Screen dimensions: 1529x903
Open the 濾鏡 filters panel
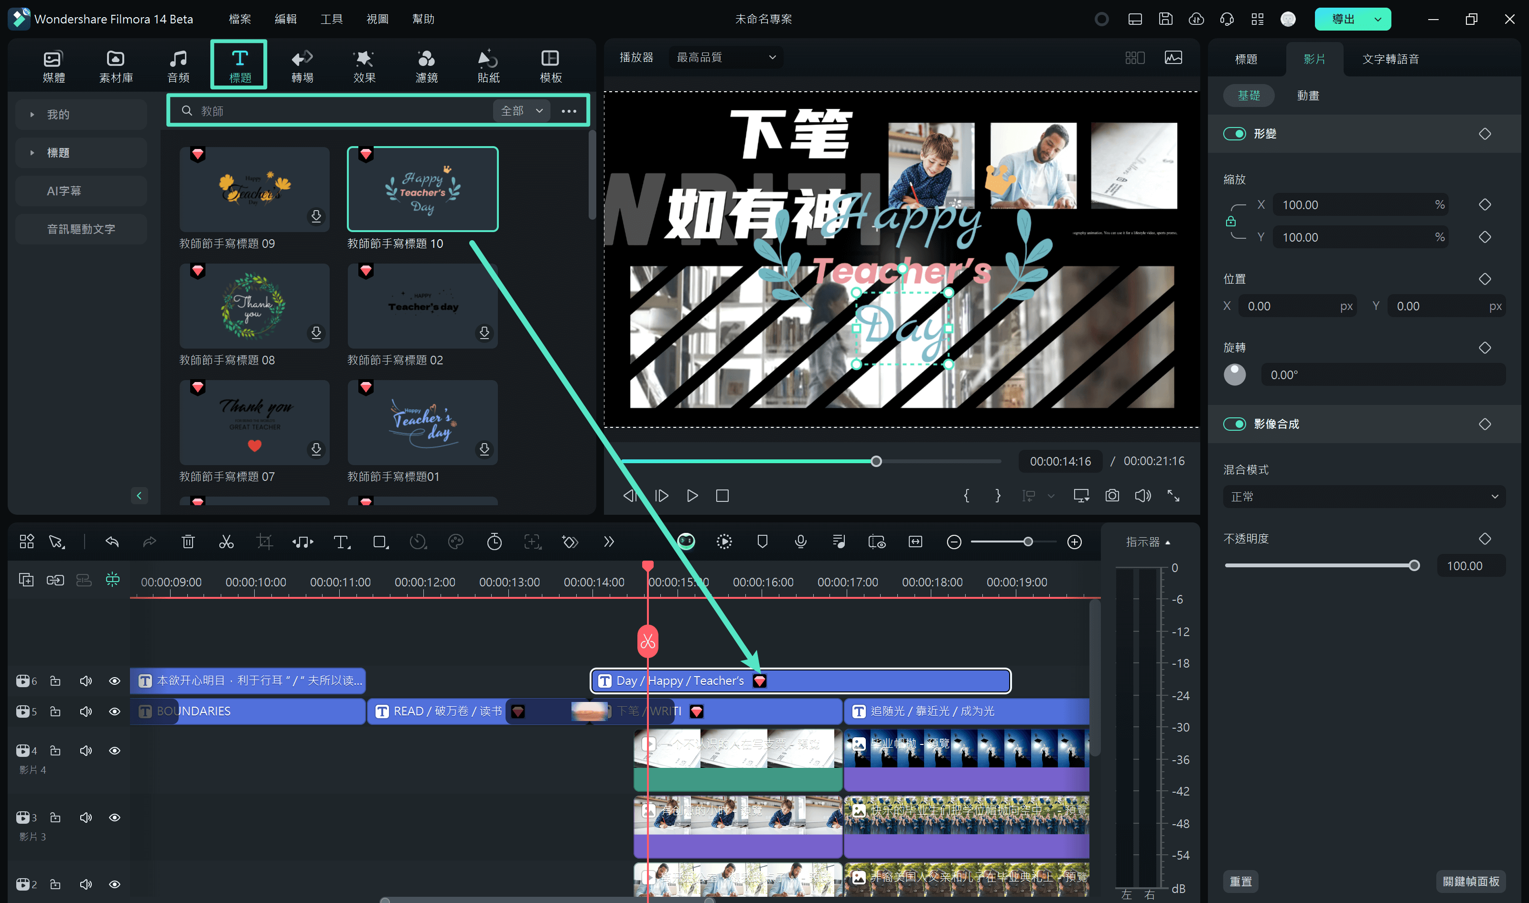(426, 66)
